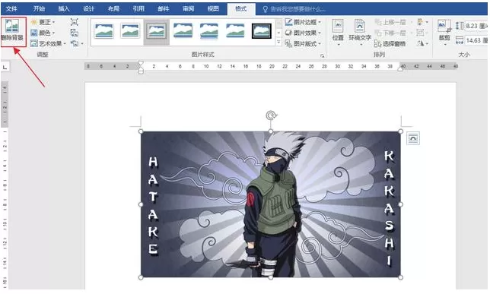
Task: Open the Picture Border (图片边框) menu
Action: pyautogui.click(x=303, y=22)
